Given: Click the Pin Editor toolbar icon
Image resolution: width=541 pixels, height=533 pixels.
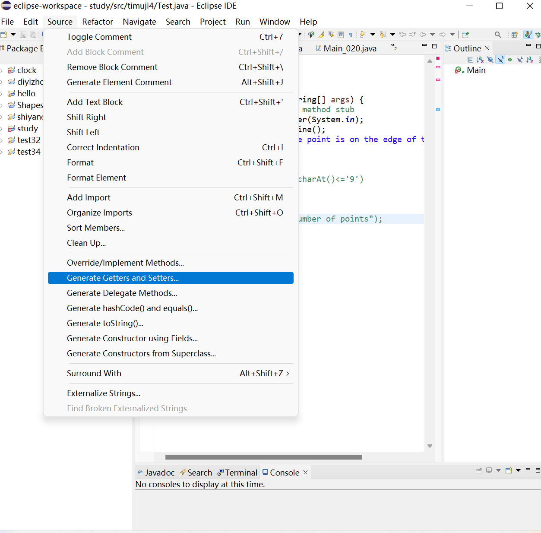Looking at the screenshot, I should click(x=465, y=35).
